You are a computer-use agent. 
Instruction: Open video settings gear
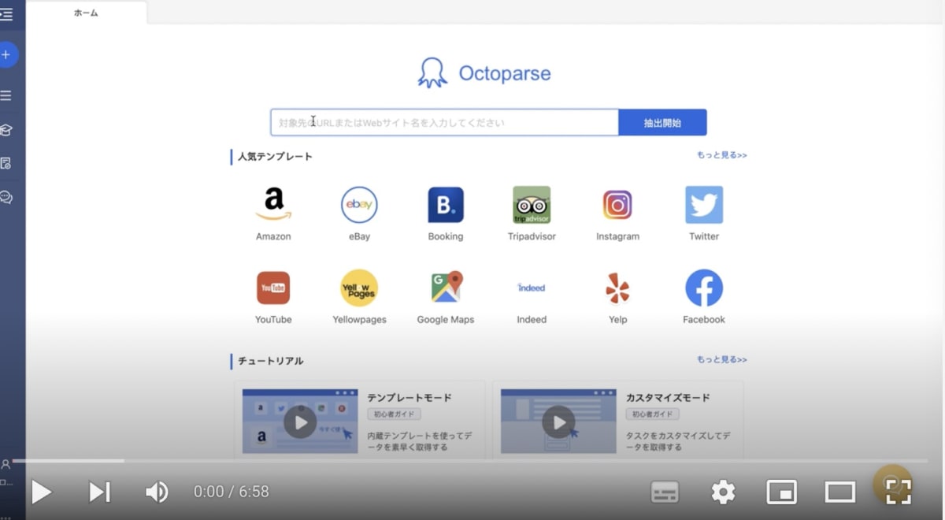[x=723, y=492]
